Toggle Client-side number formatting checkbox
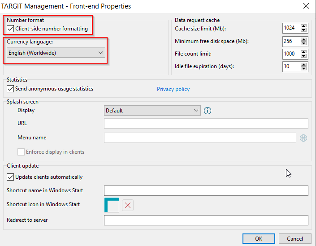Image resolution: width=316 pixels, height=246 pixels. (10, 29)
